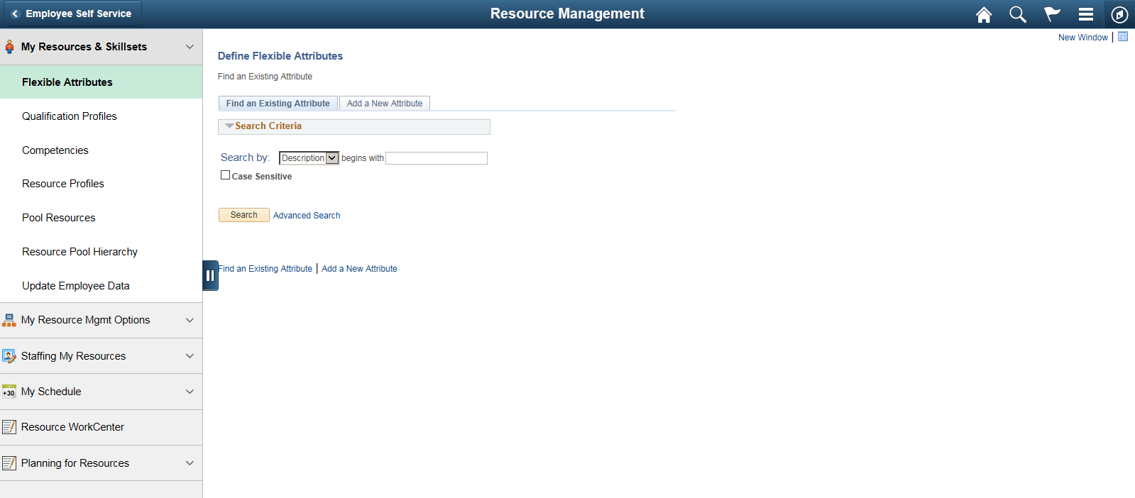The image size is (1135, 498).
Task: Click the Define Flexible Attributes heading
Action: coord(280,56)
